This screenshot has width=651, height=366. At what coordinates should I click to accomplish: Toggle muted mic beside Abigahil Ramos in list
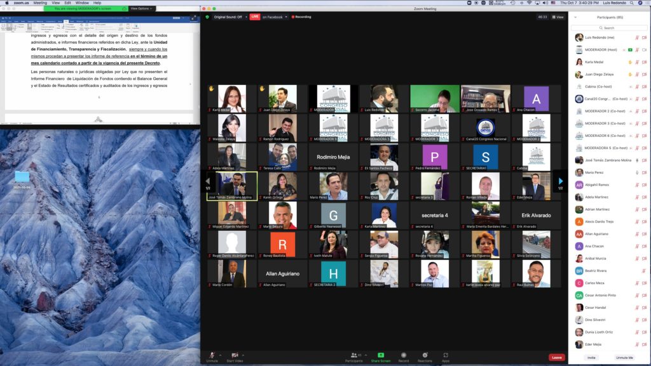click(x=637, y=185)
